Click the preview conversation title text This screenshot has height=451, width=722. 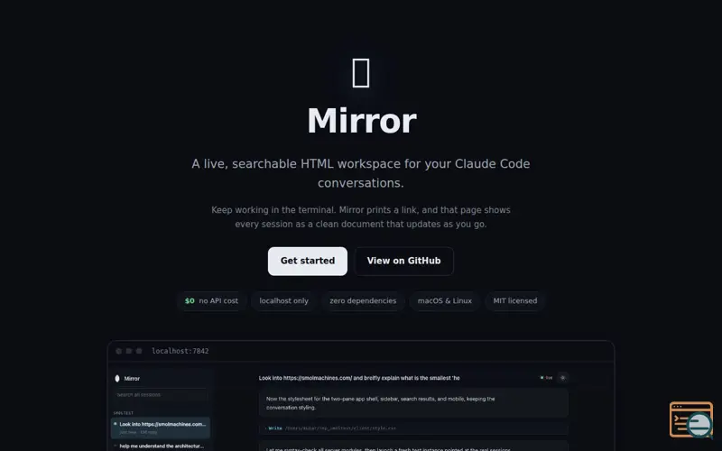point(359,378)
